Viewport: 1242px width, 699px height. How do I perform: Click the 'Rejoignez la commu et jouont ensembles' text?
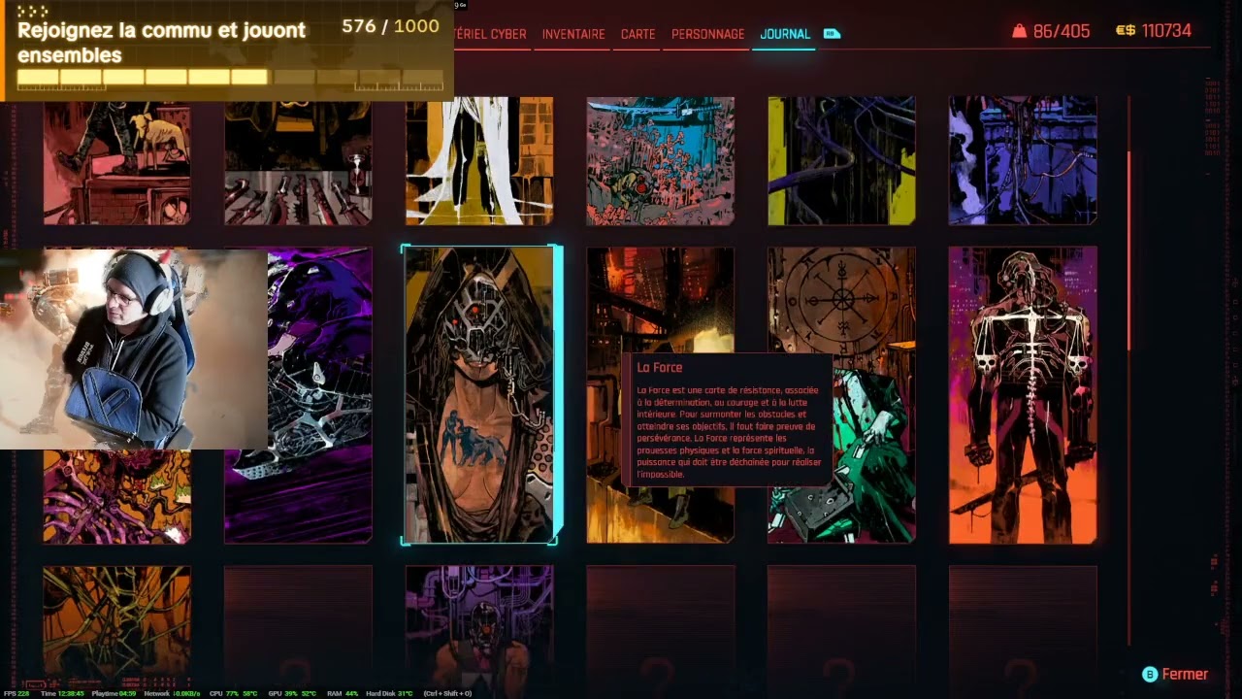click(161, 43)
